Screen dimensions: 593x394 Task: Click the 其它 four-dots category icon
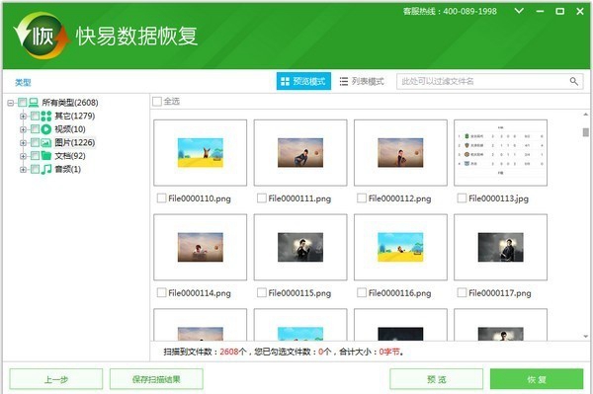coord(46,116)
